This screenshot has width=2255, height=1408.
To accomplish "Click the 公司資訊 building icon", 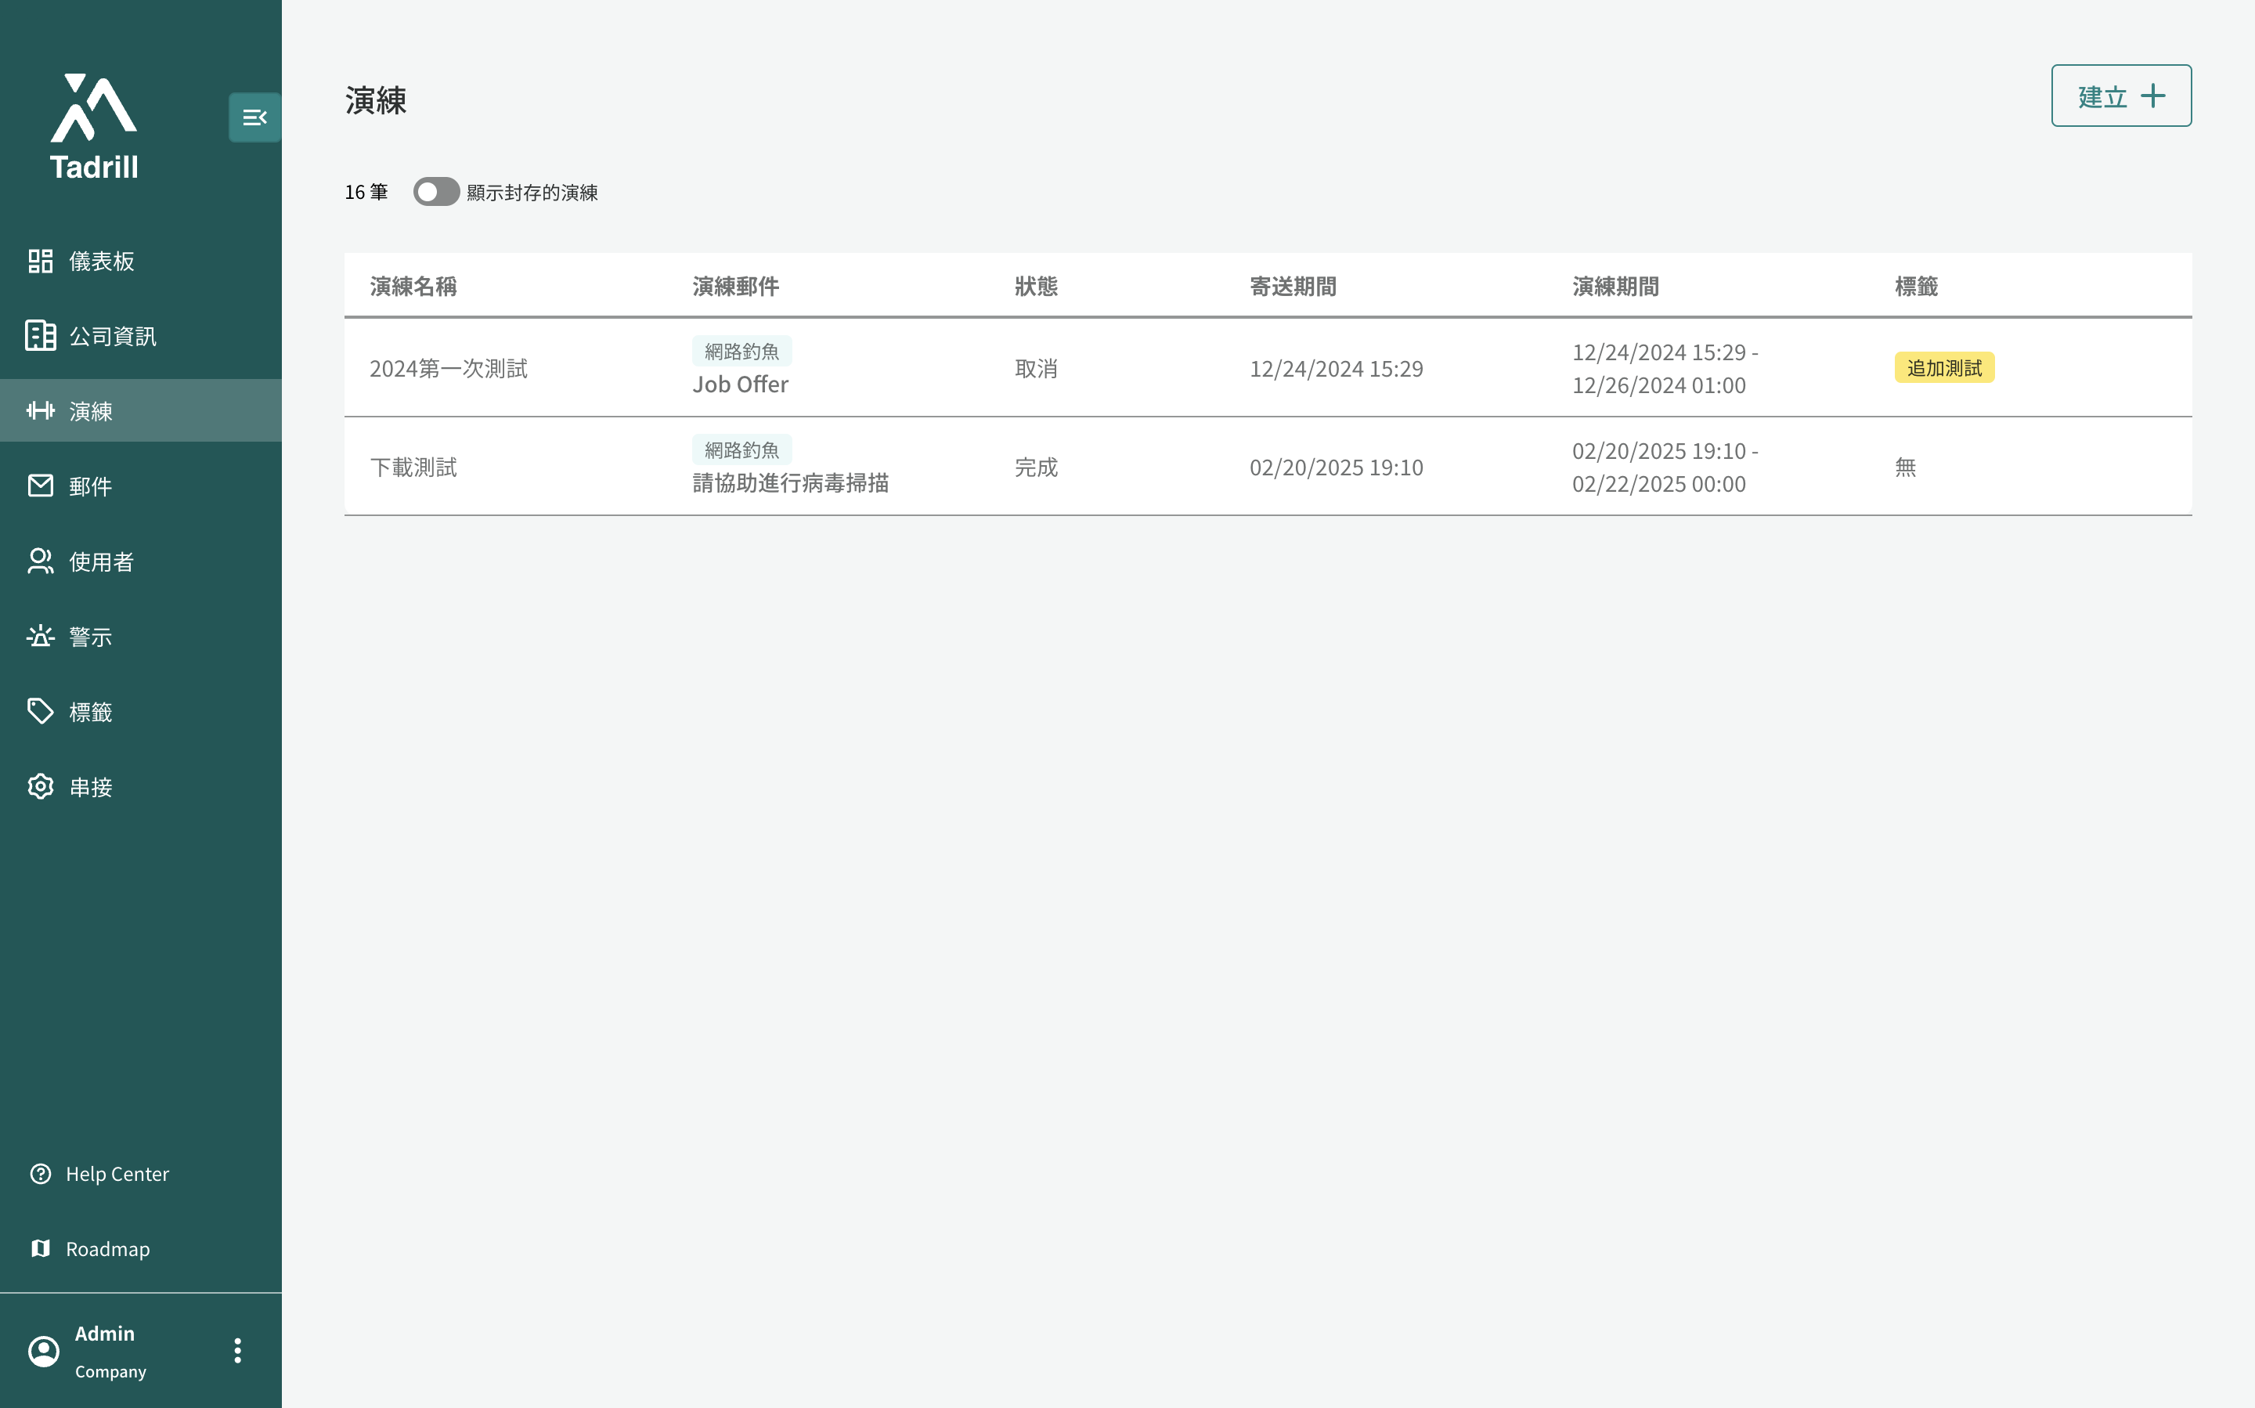I will (x=40, y=336).
